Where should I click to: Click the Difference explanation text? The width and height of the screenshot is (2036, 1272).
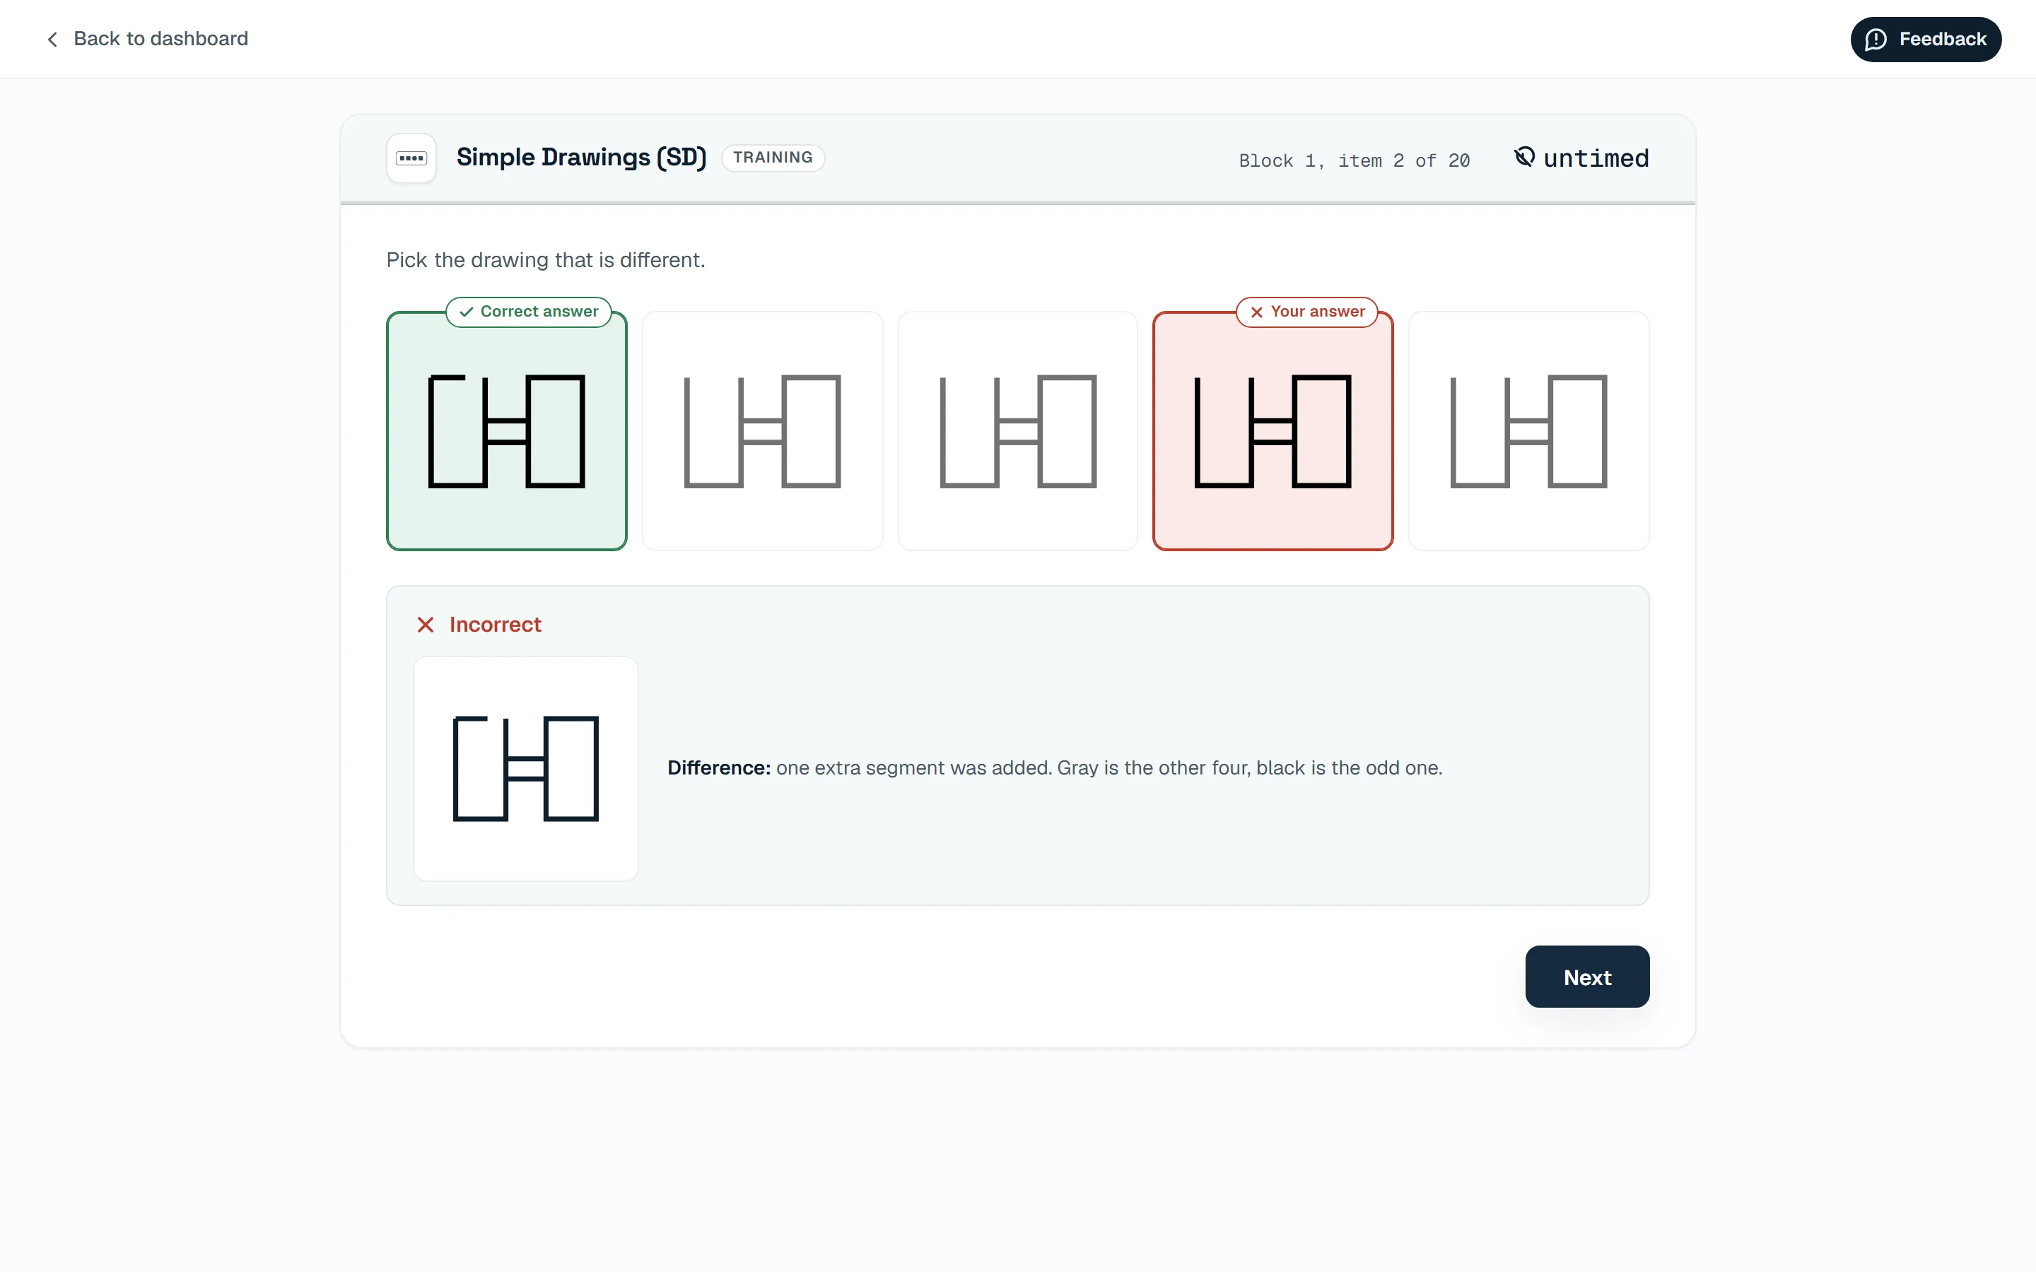[1055, 768]
